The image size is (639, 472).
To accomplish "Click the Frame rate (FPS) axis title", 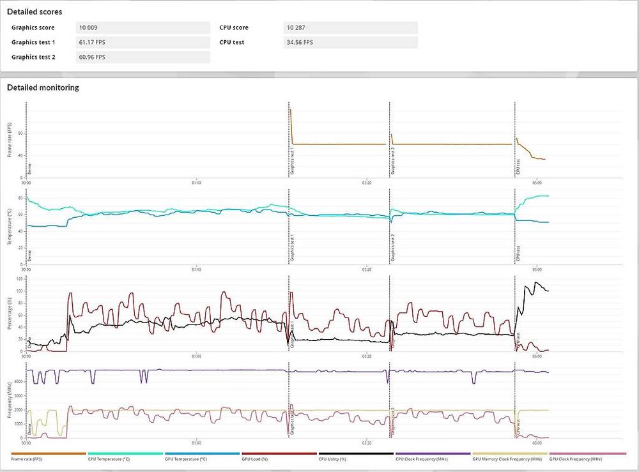I will coord(10,140).
